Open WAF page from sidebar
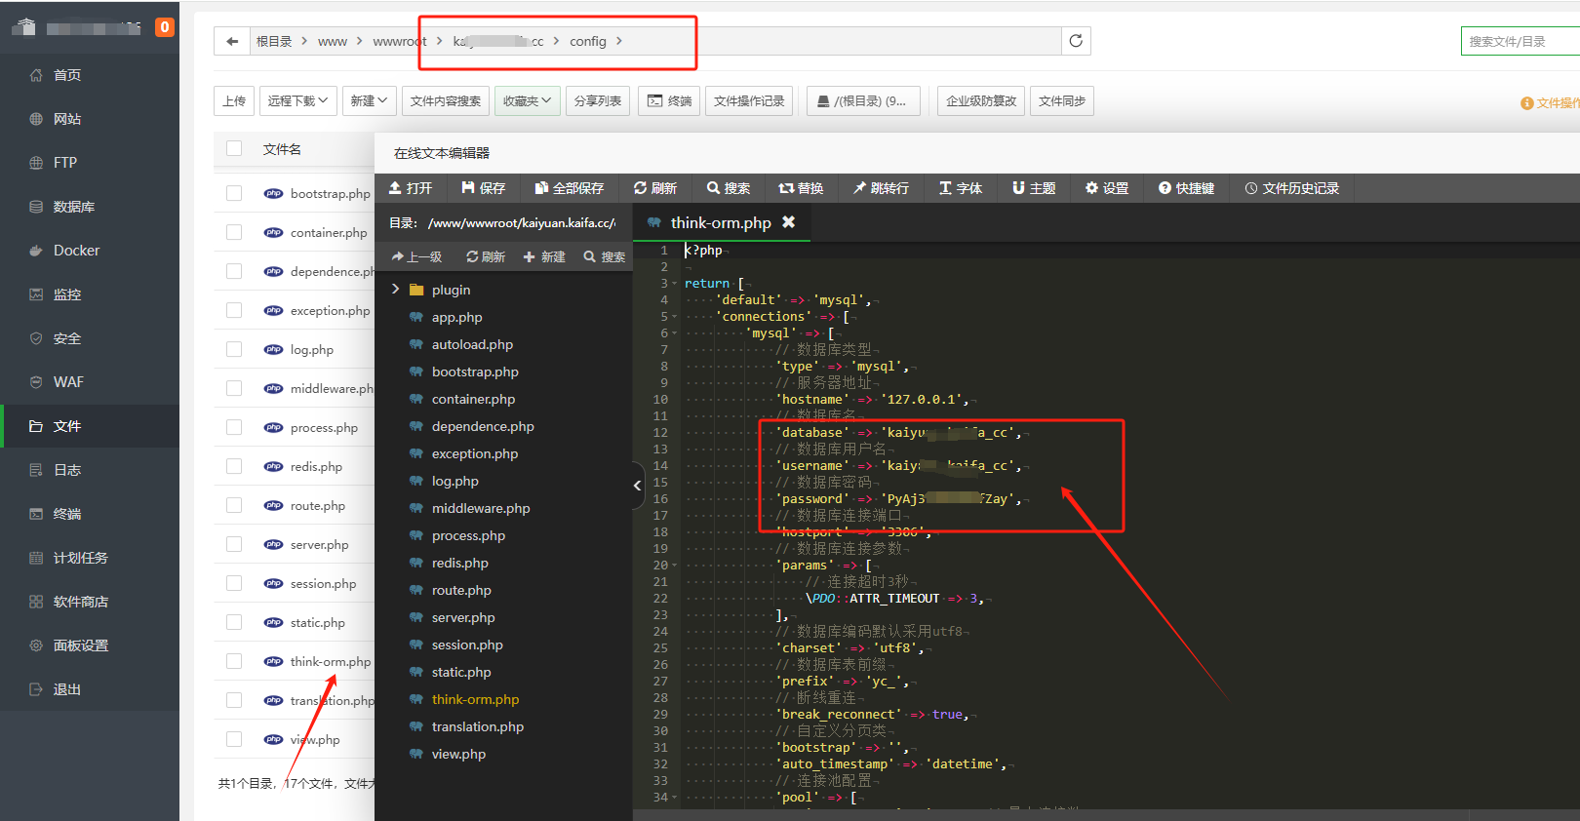The height and width of the screenshot is (821, 1580). (68, 382)
